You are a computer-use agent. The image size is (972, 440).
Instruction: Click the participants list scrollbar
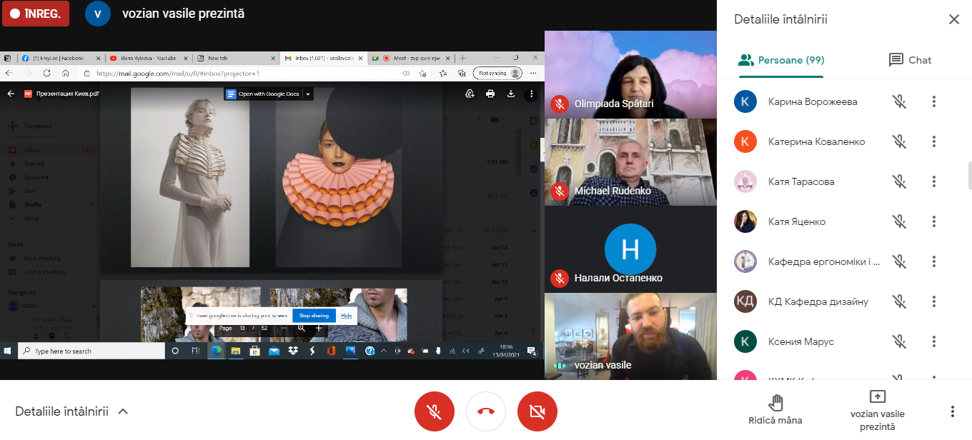coord(968,175)
